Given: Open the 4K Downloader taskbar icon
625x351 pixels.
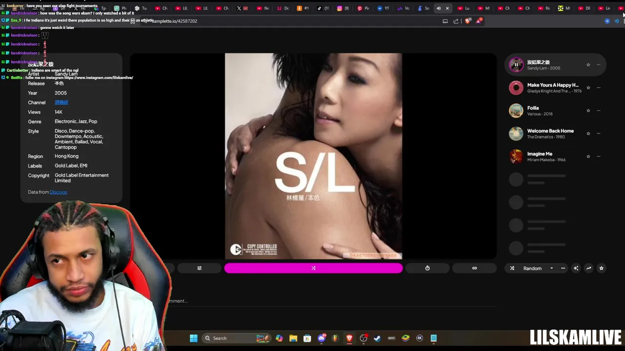Looking at the screenshot, I should pyautogui.click(x=419, y=338).
